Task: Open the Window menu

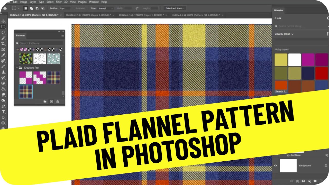Action: click(94, 2)
